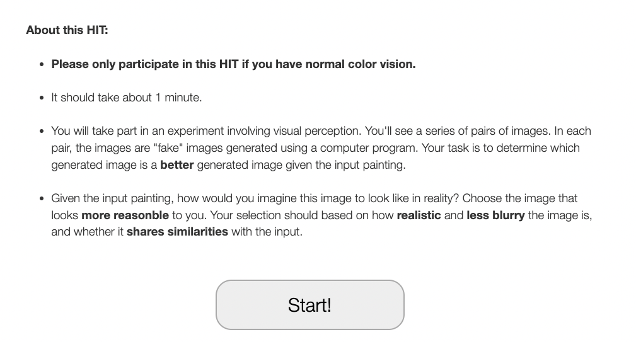
Task: Click the bullet dot before 'You will take part'
Action: tap(42, 131)
